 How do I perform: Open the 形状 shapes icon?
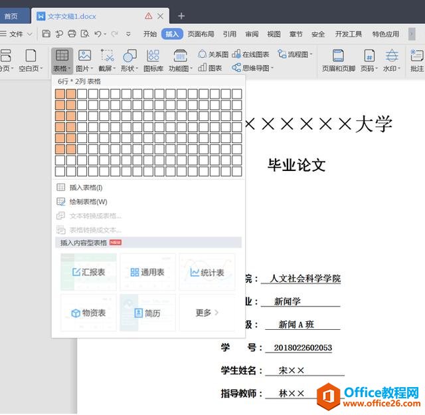point(130,56)
